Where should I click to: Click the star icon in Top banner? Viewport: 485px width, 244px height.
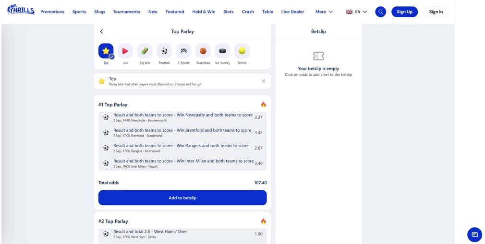(x=101, y=81)
